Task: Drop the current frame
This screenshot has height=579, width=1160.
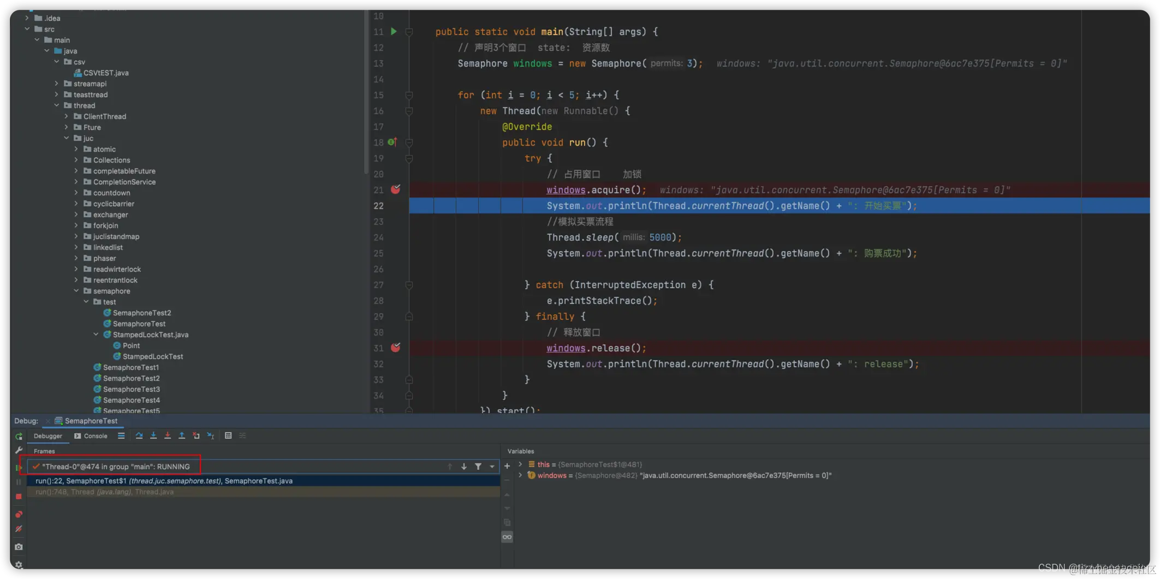Action: point(196,435)
